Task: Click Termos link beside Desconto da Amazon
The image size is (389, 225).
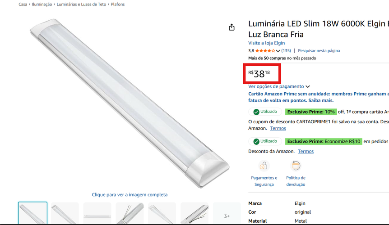Action: [x=306, y=151]
